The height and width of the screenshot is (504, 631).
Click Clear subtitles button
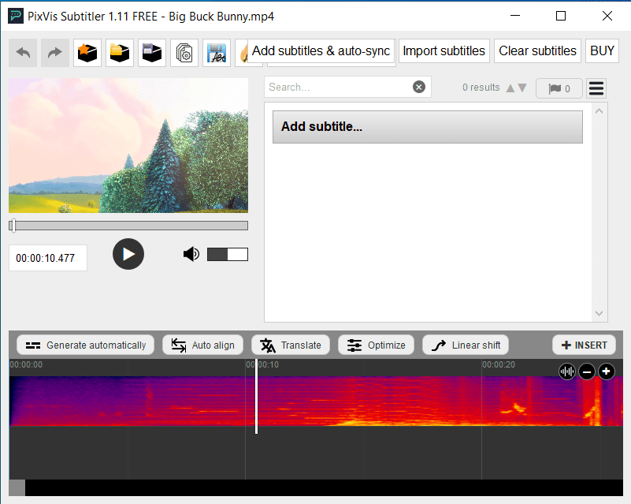[x=537, y=51]
